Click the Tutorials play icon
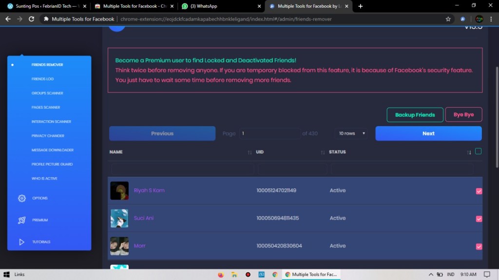The image size is (499, 280). (x=21, y=242)
